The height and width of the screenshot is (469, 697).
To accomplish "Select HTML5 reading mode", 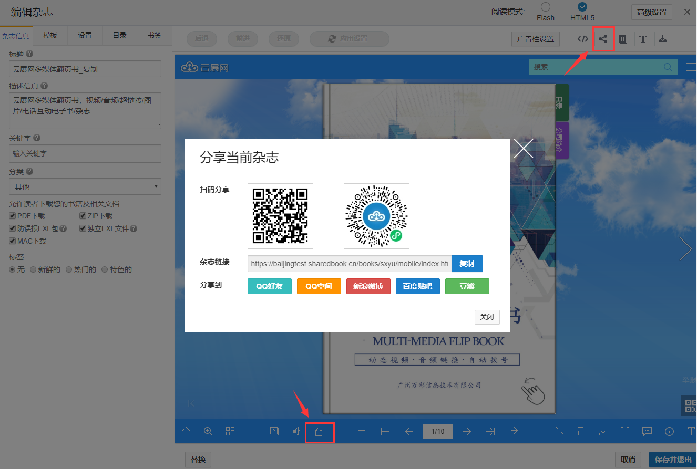I will coord(582,7).
